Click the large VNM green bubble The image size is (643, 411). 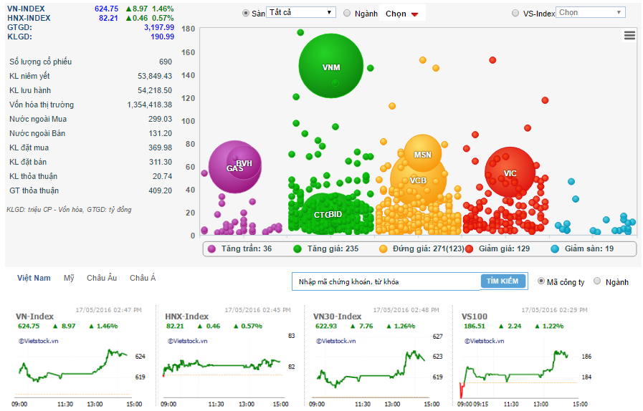click(x=331, y=66)
